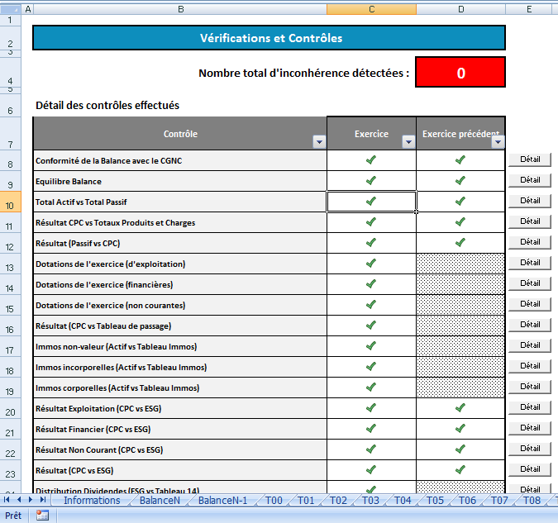Select column B header

point(180,9)
